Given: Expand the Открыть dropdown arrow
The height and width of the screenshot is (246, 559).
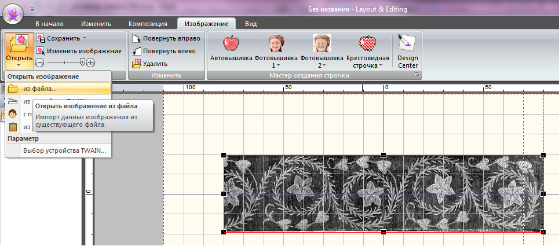Looking at the screenshot, I should 19,65.
